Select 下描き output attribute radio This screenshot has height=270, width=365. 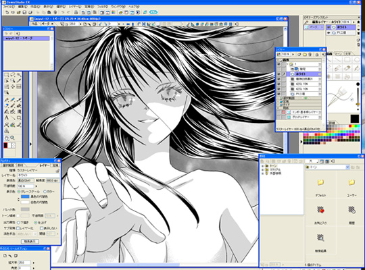(19, 223)
